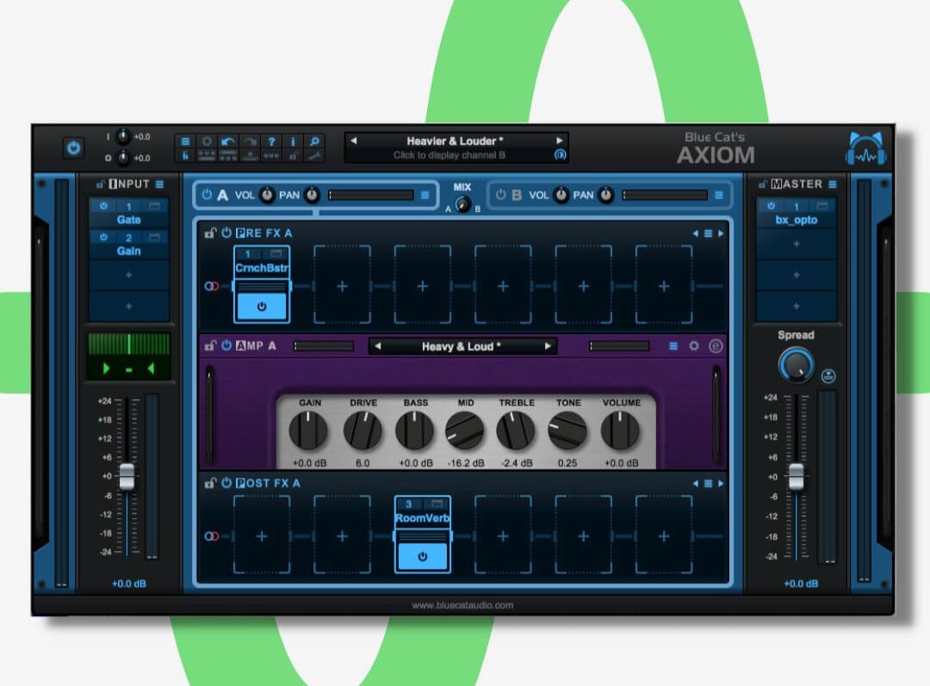Screen dimensions: 930x686
Task: Disable the Gate plugin in Input section
Action: 104,207
